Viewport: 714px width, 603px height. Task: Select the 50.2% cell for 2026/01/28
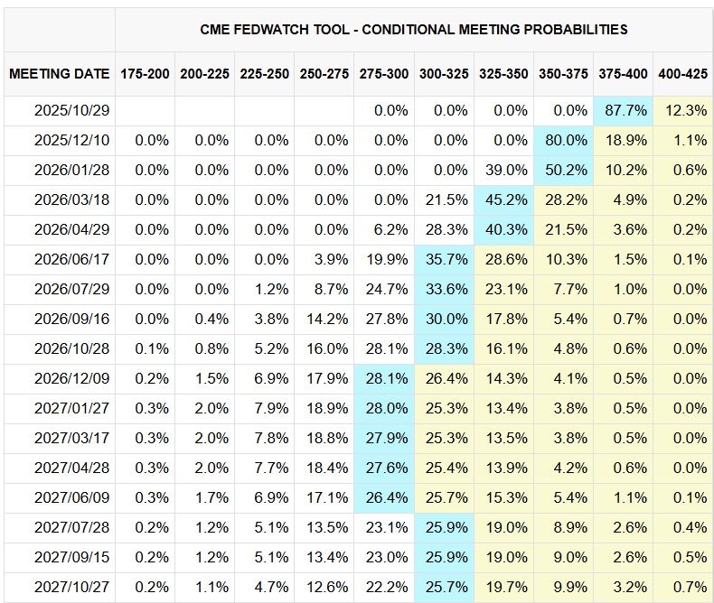[564, 170]
